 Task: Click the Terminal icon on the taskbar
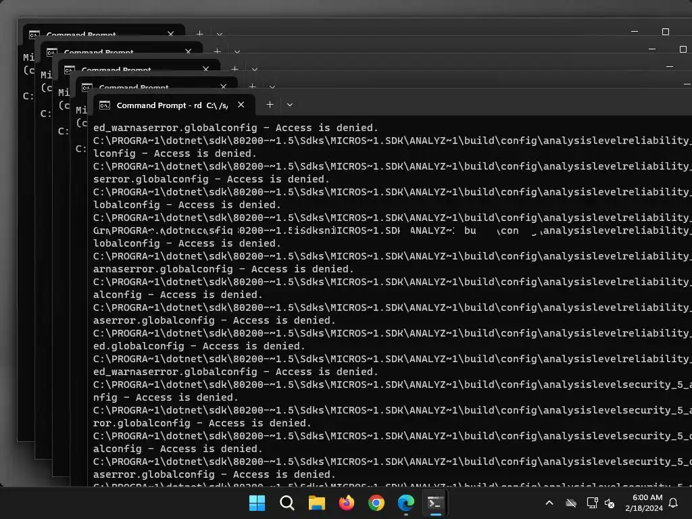(436, 503)
